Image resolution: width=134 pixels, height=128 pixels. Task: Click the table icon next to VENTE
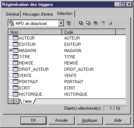click(x=16, y=75)
